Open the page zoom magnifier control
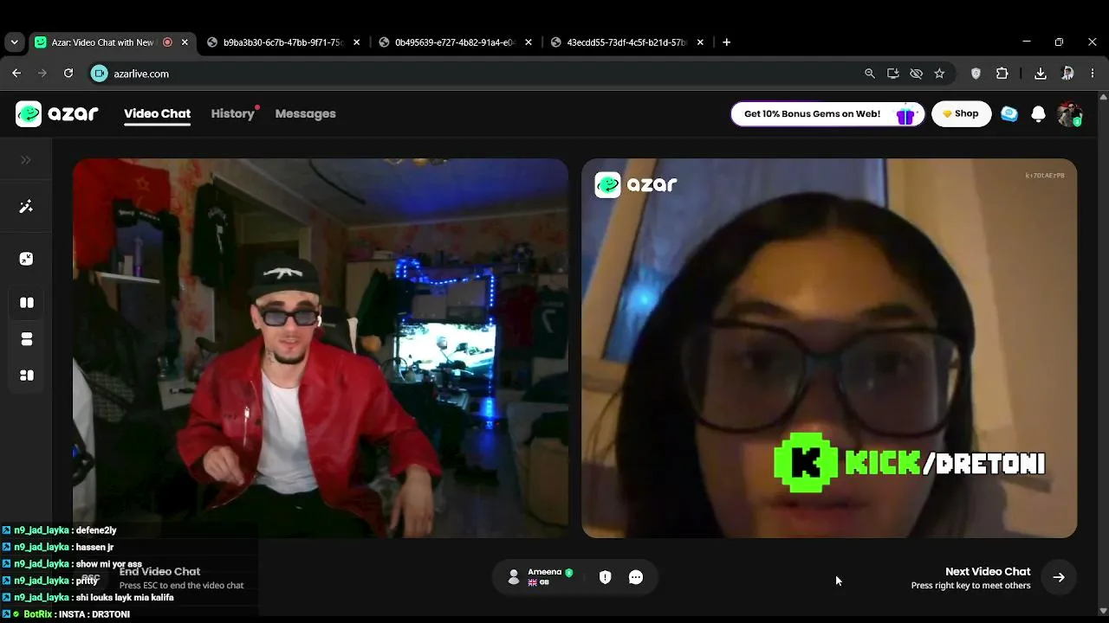Viewport: 1109px width, 623px height. coord(870,74)
